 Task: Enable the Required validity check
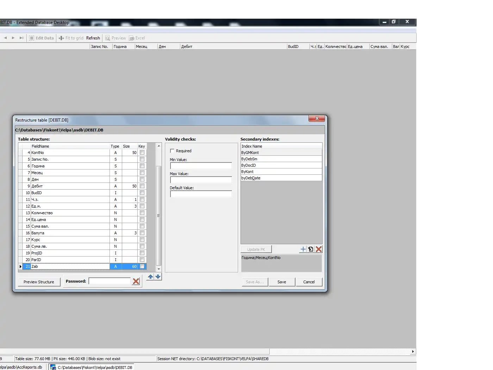(x=172, y=151)
